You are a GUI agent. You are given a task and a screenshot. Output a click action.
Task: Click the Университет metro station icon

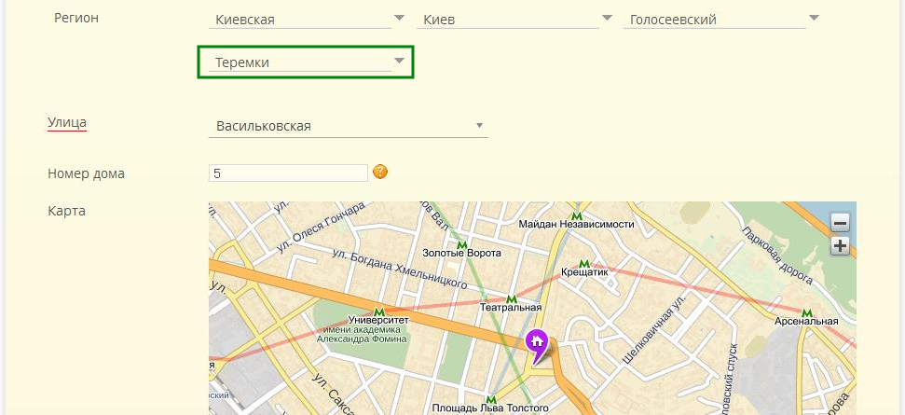(x=378, y=311)
